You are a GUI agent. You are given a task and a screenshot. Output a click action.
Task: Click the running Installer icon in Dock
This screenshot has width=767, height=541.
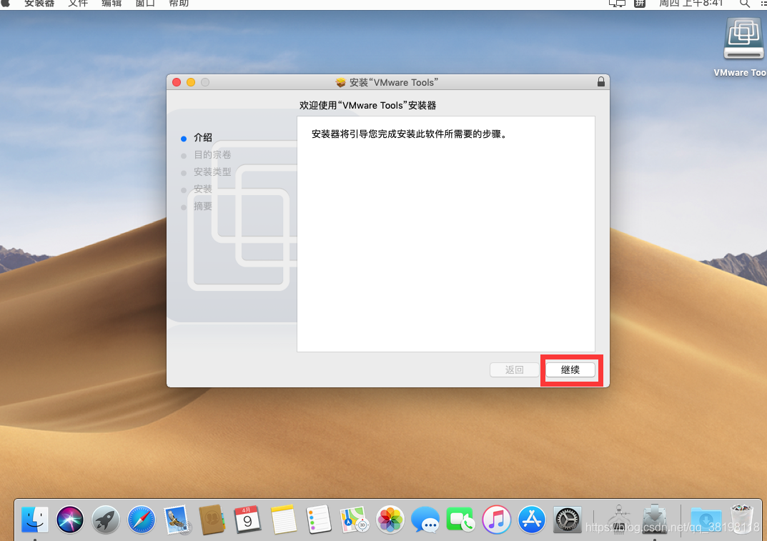pyautogui.click(x=655, y=519)
